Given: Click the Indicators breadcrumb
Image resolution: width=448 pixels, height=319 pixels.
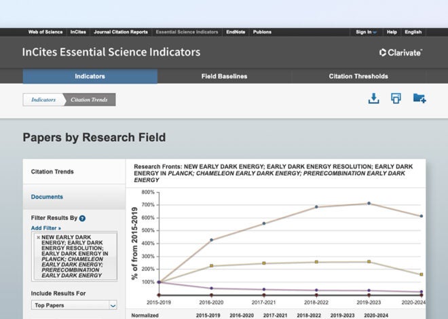Looking at the screenshot, I should click(43, 100).
